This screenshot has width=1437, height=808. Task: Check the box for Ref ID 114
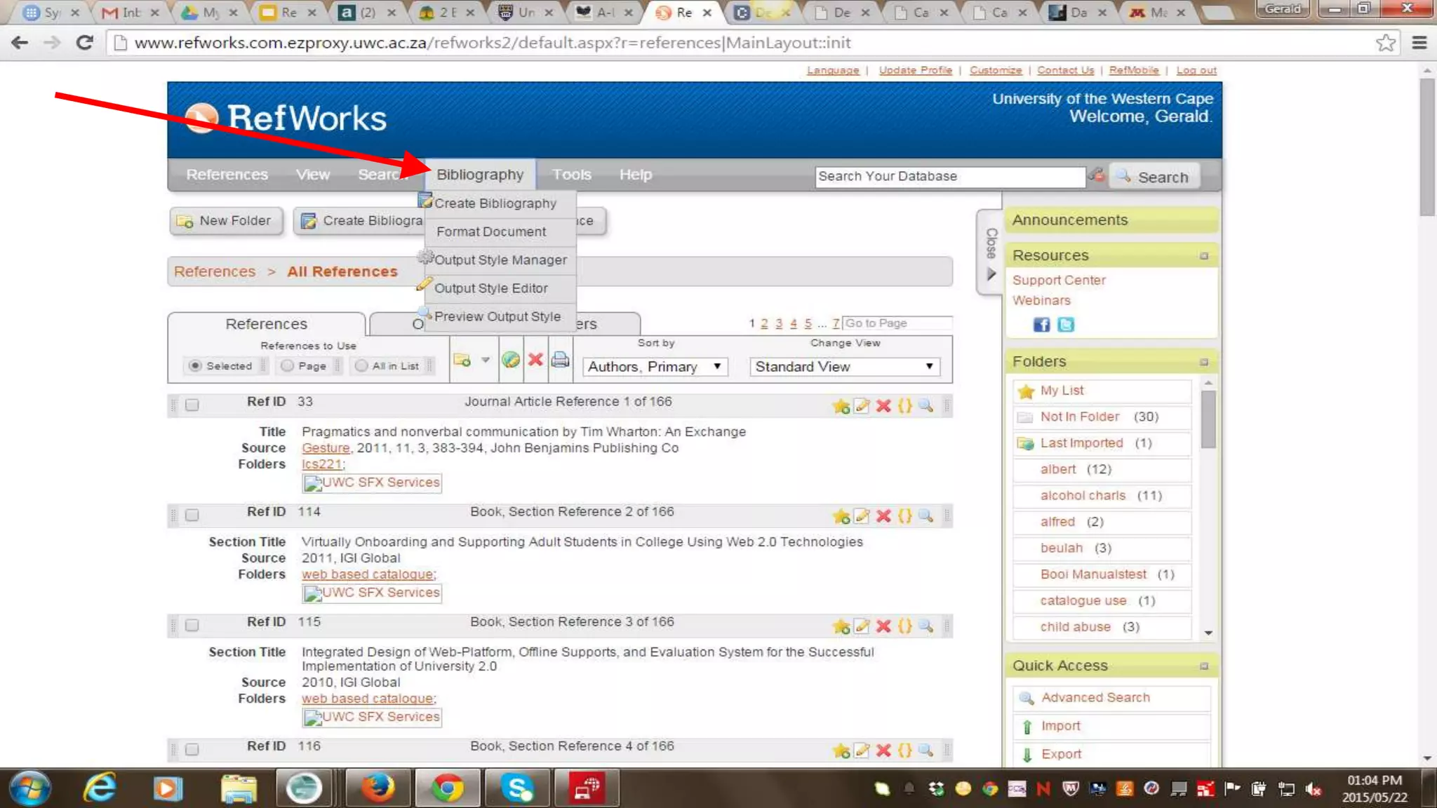[x=192, y=516]
